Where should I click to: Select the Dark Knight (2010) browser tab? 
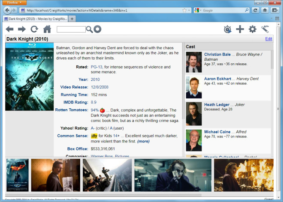pos(35,19)
